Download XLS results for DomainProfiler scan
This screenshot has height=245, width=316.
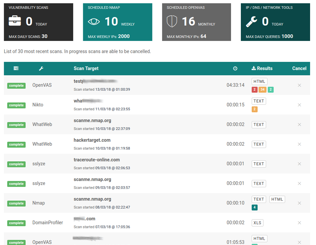click(x=257, y=223)
